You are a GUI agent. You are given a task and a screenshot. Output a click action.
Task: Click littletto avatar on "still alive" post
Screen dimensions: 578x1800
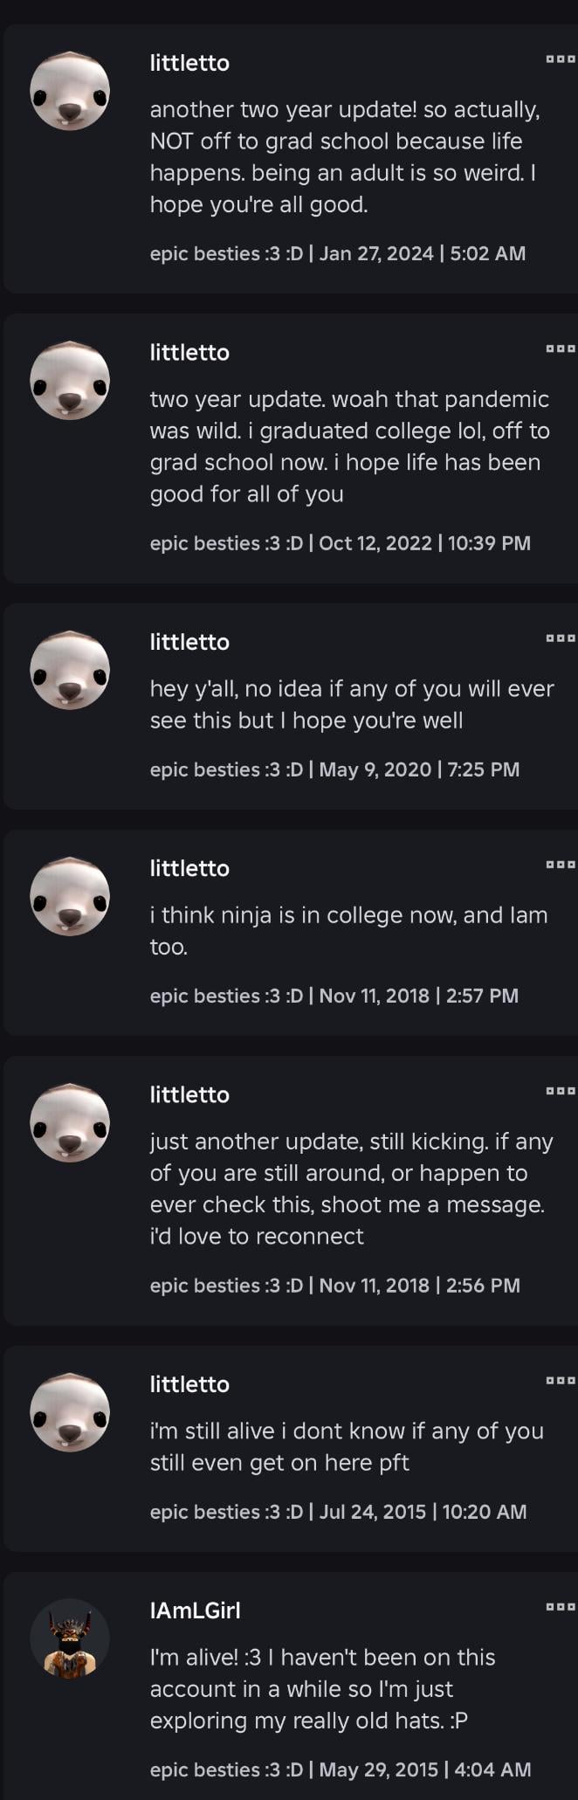(x=70, y=1411)
